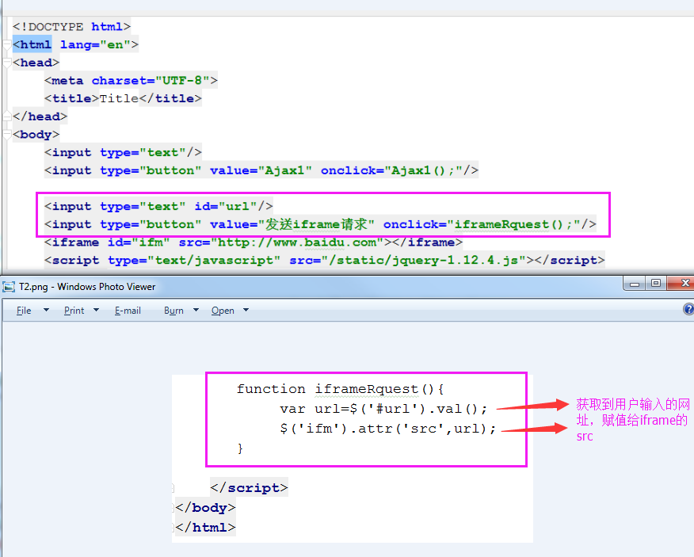694x557 pixels.
Task: Click the var url=$('#url').val(); line
Action: tap(383, 409)
